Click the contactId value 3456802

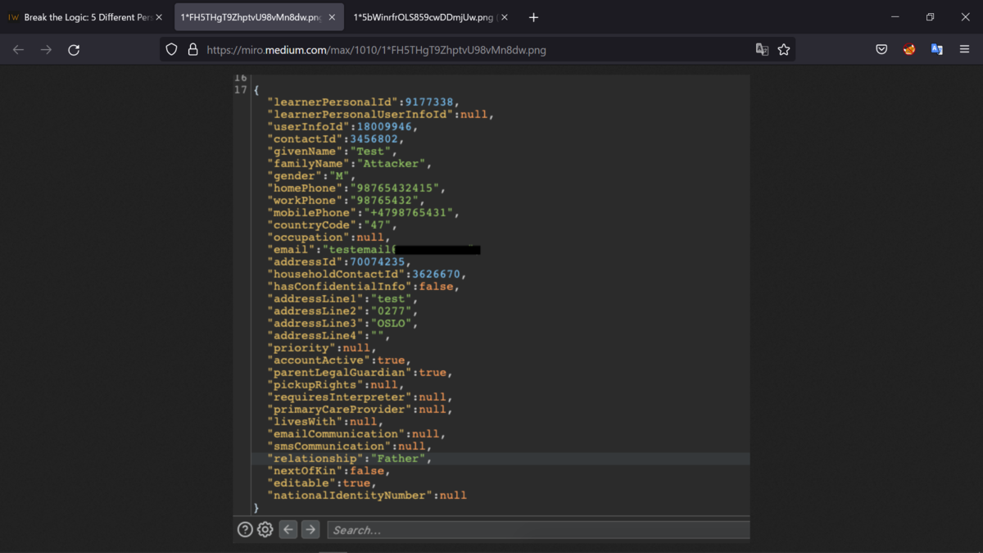[x=374, y=138]
